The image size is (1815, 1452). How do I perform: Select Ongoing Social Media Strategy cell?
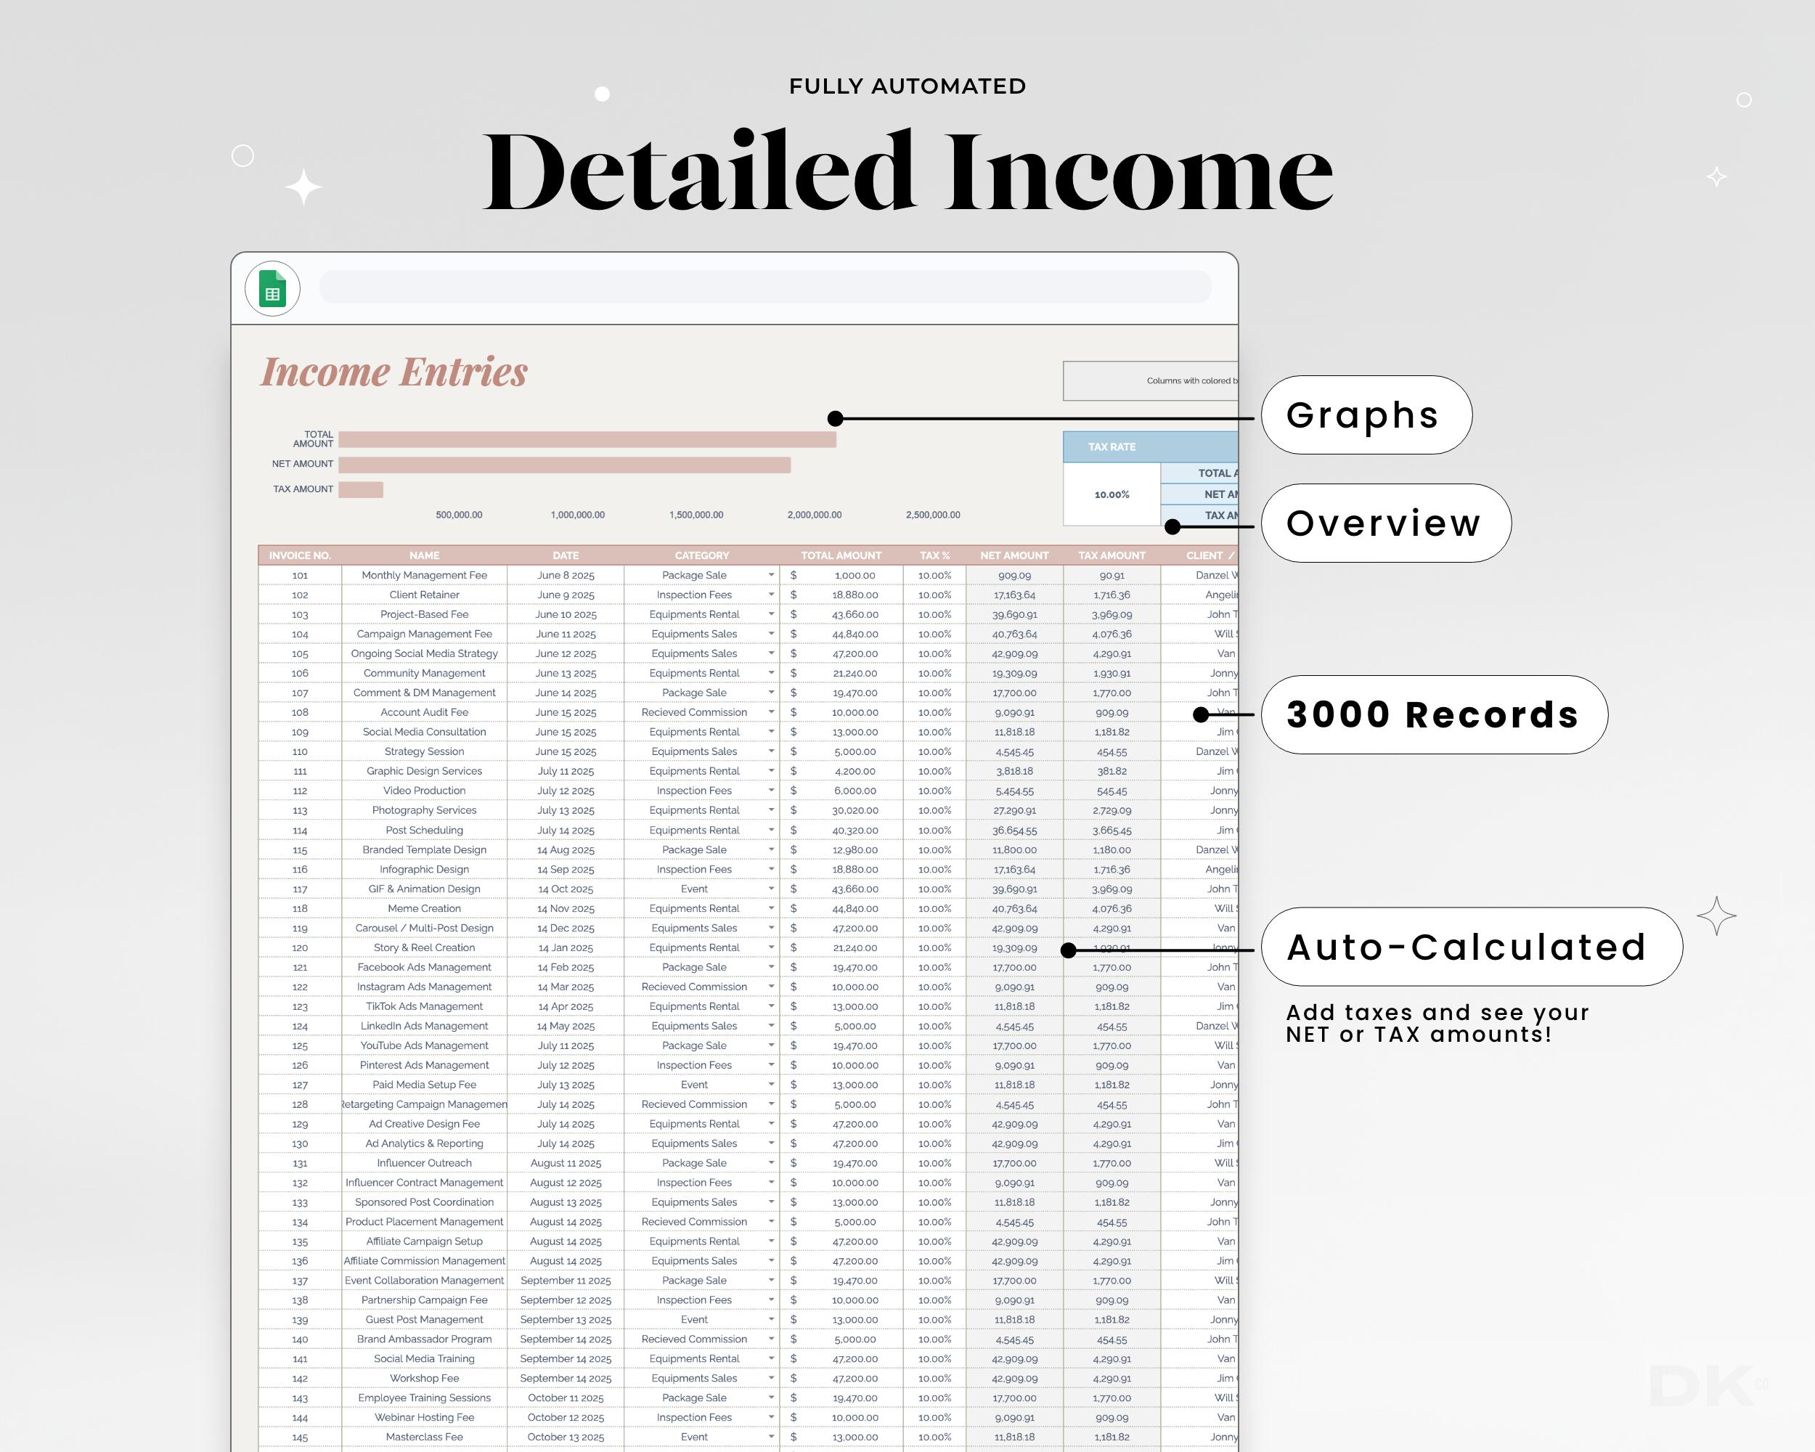pos(424,653)
